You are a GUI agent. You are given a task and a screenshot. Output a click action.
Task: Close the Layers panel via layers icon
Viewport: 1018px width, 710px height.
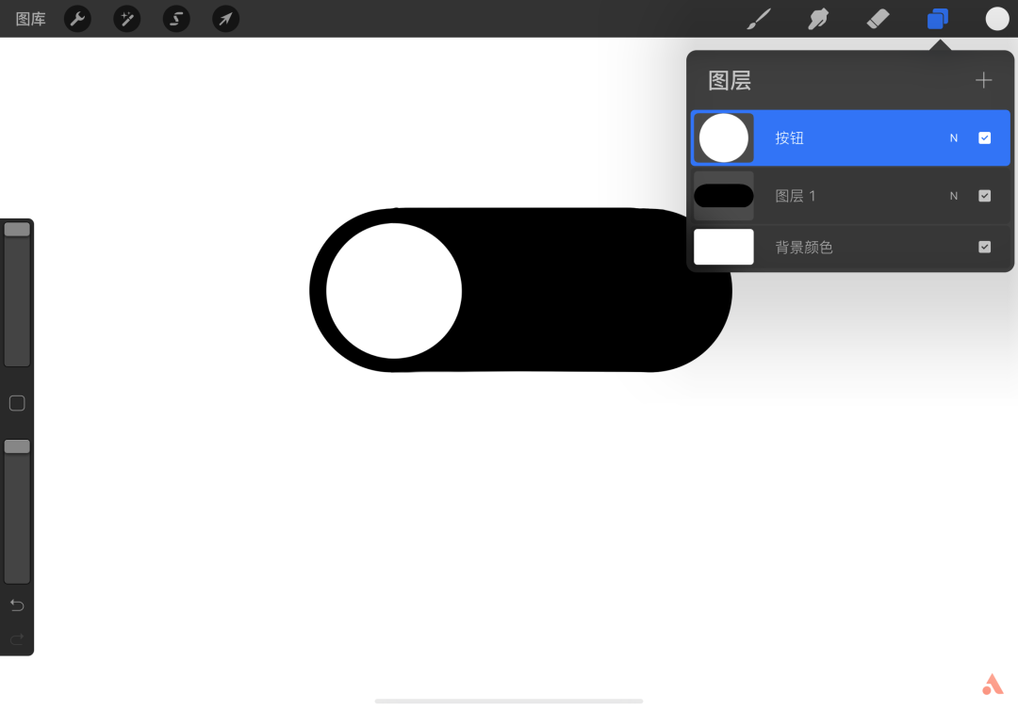pyautogui.click(x=938, y=19)
